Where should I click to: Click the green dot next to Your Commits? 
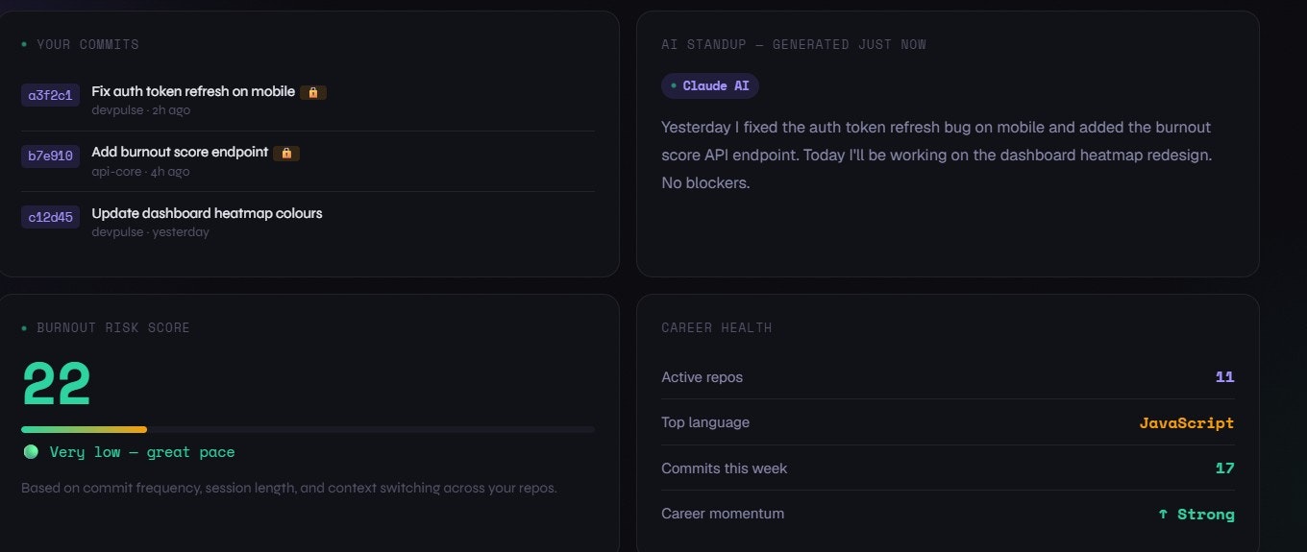click(x=24, y=44)
